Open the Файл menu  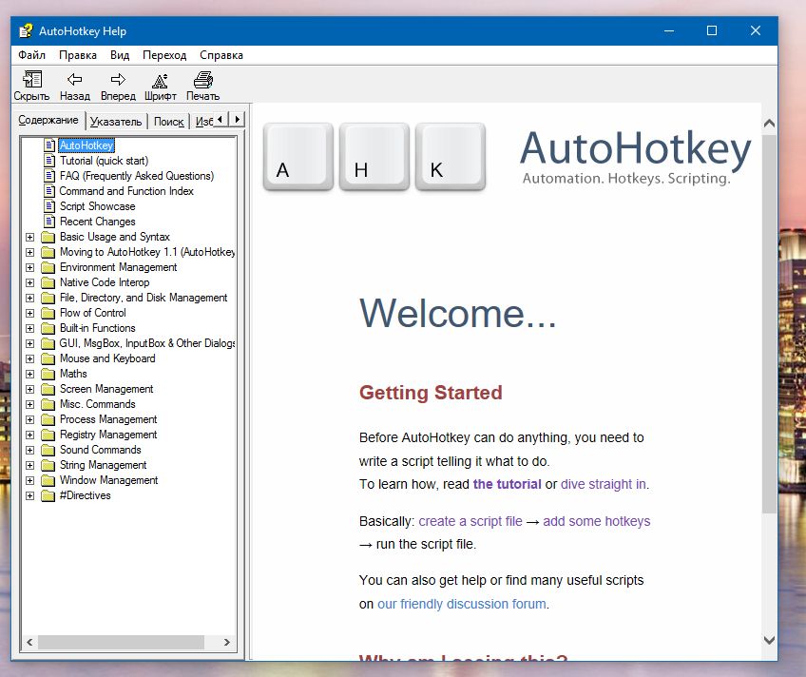point(31,55)
